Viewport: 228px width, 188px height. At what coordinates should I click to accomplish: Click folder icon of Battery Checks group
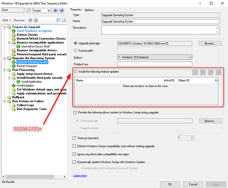pos(14,35)
